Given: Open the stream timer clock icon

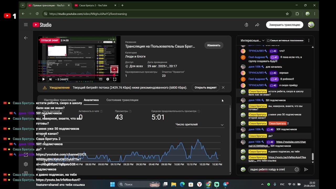Looking at the screenshot, I should (x=246, y=25).
